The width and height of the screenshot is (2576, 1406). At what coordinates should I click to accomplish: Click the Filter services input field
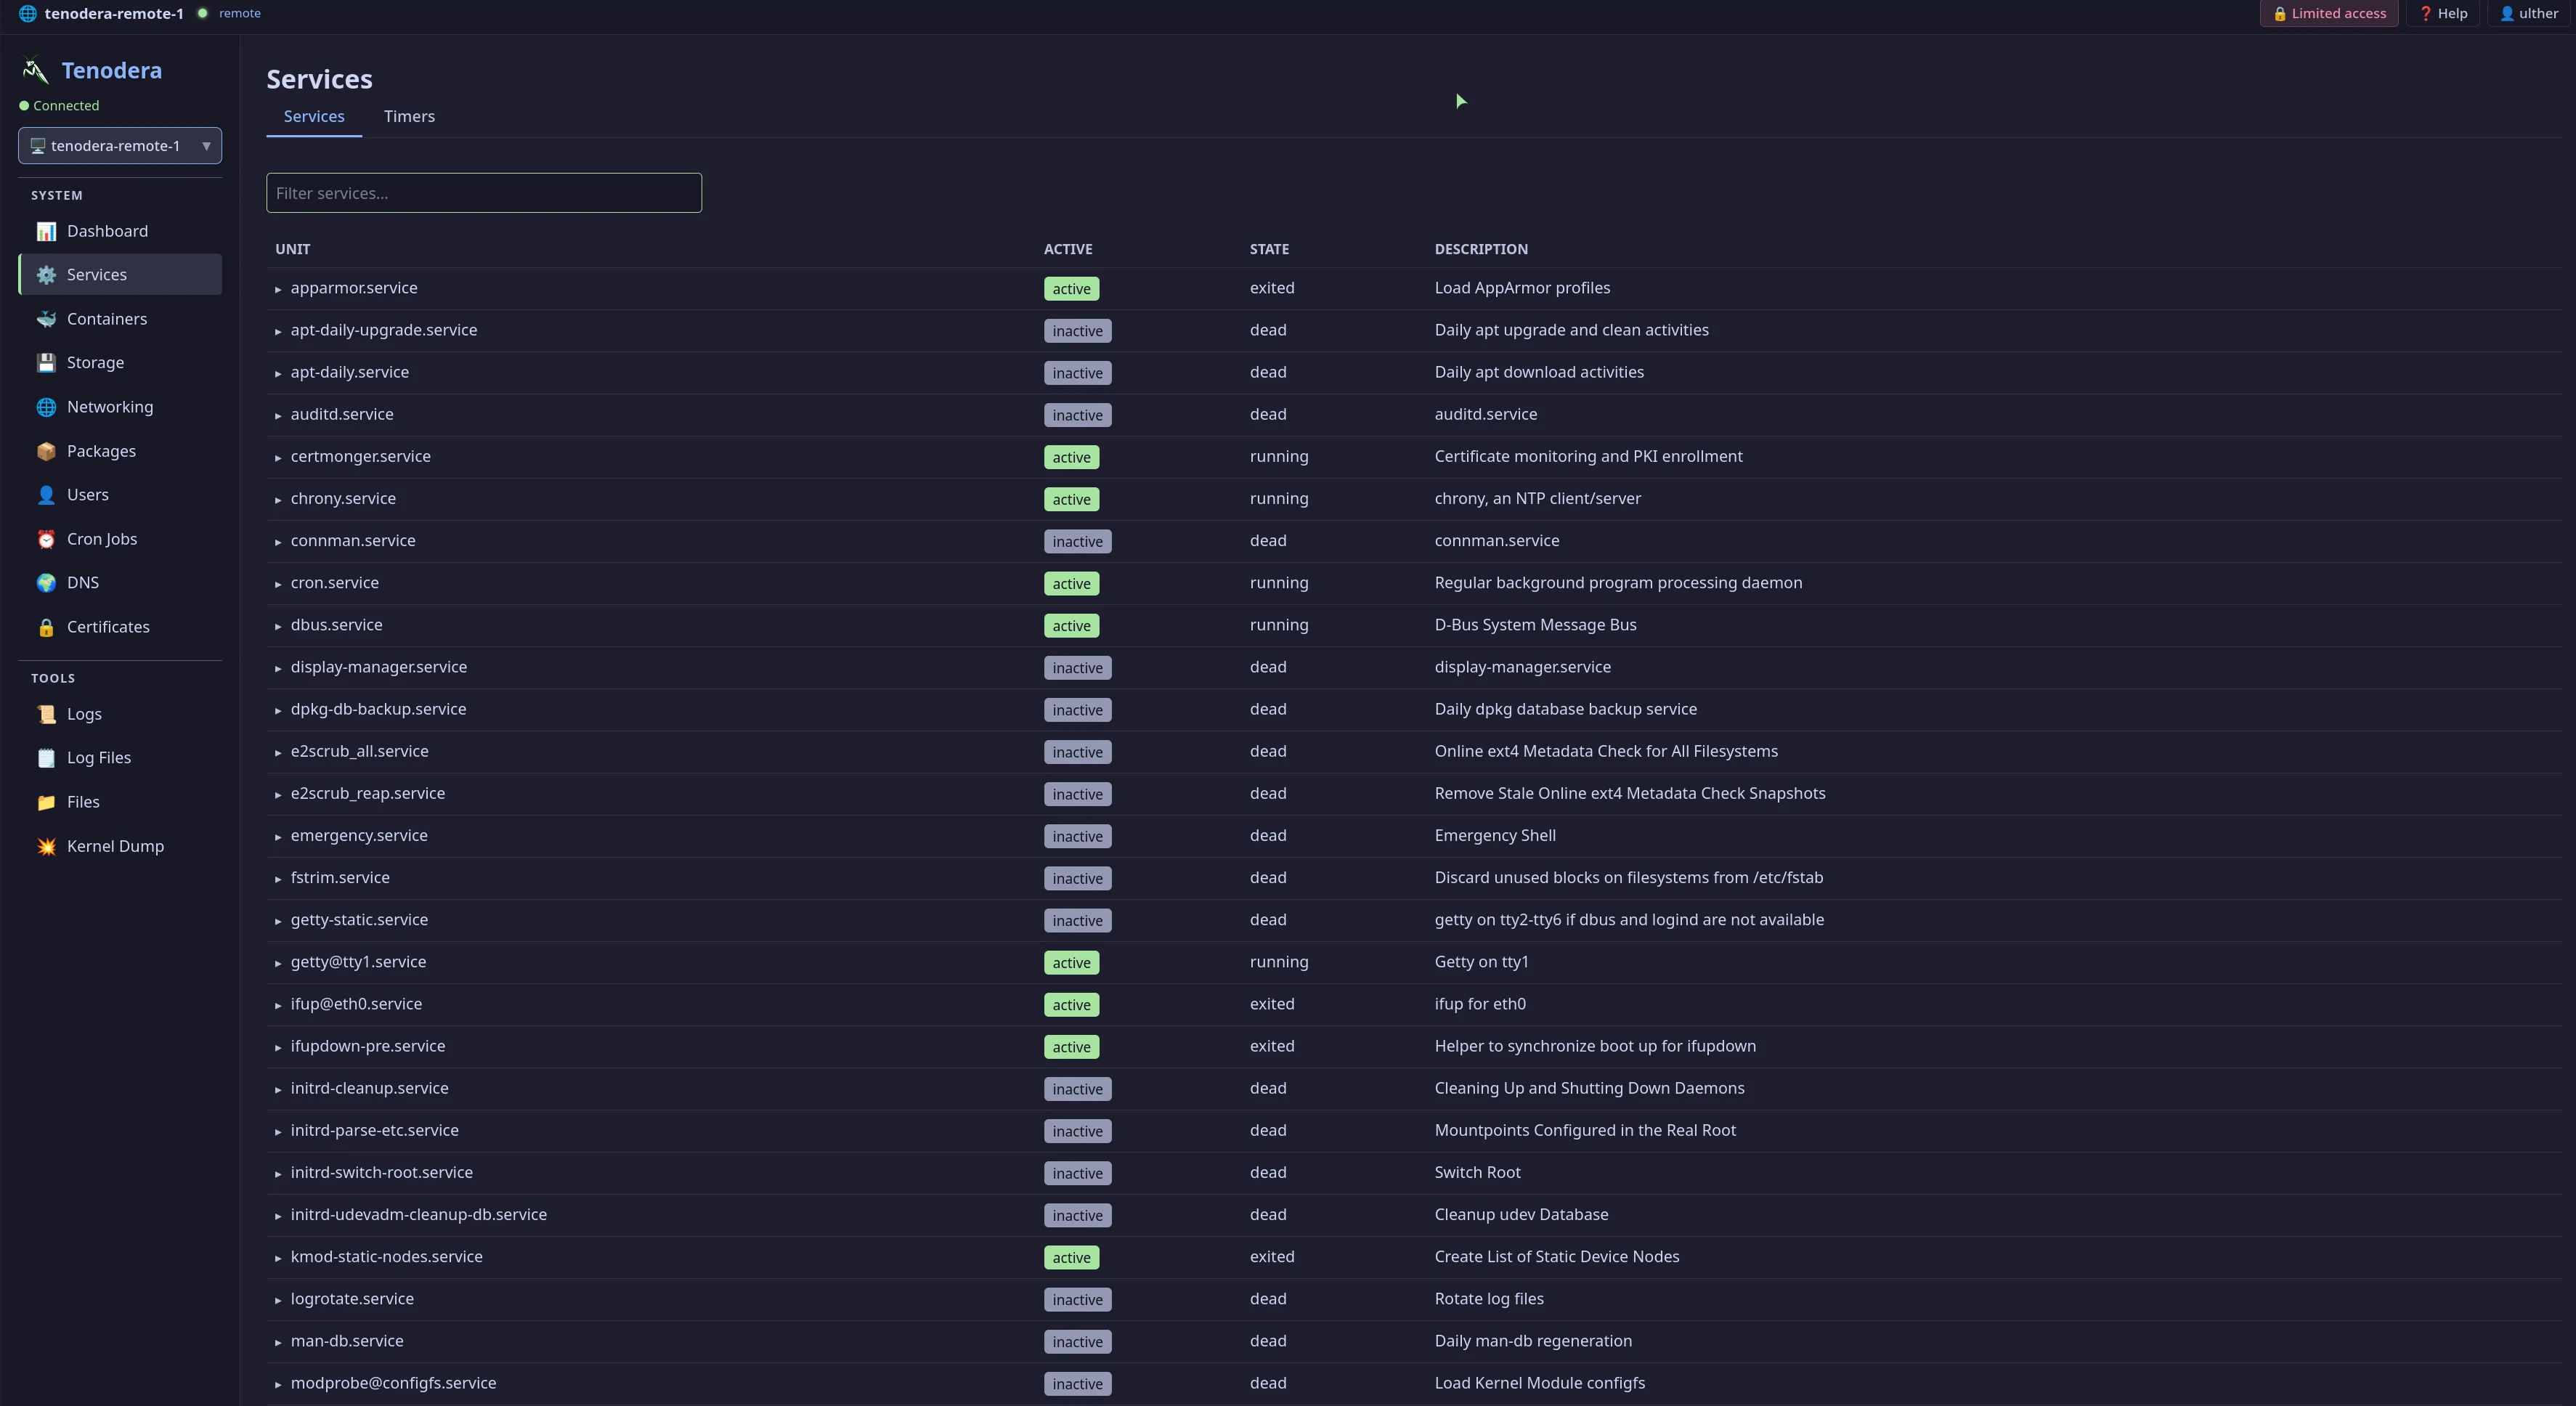tap(484, 193)
